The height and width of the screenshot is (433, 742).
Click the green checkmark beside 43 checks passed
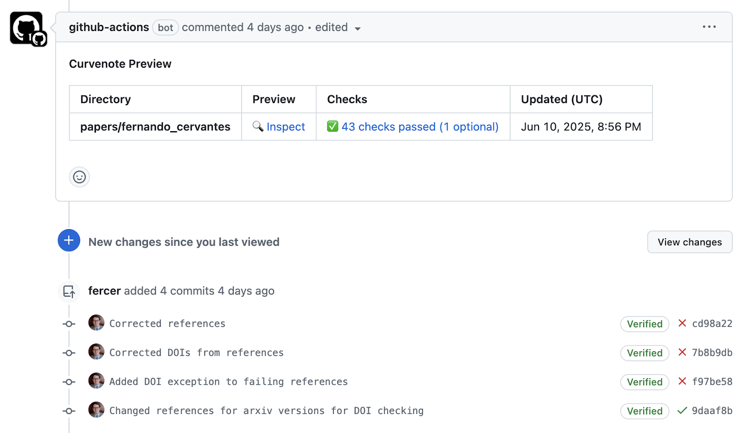(x=333, y=126)
